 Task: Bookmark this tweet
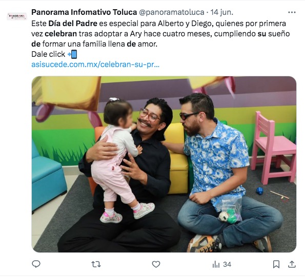pyautogui.click(x=276, y=264)
